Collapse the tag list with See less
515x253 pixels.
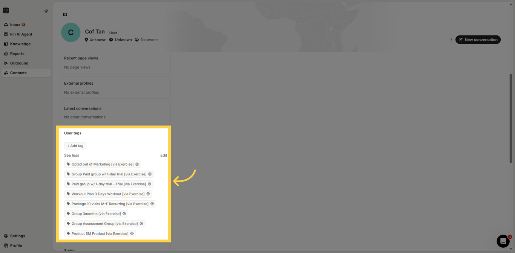coord(71,155)
